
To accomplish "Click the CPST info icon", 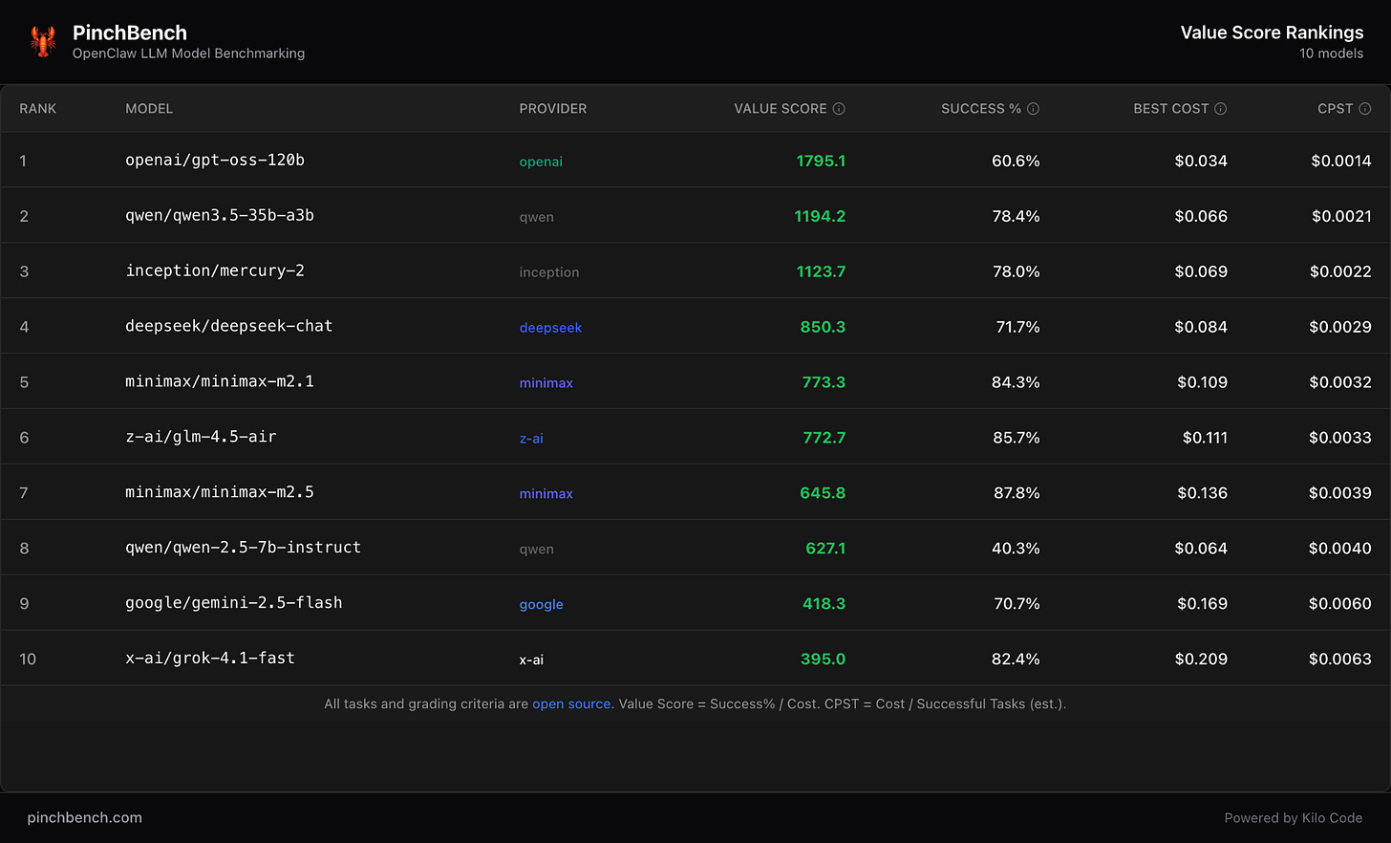I will (1365, 109).
